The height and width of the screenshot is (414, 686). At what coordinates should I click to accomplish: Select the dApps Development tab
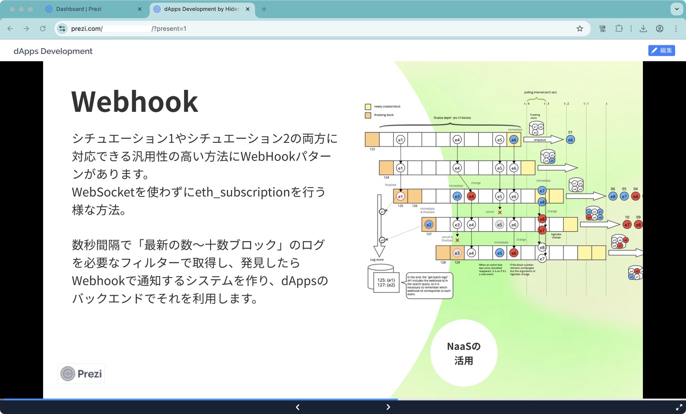coord(199,9)
